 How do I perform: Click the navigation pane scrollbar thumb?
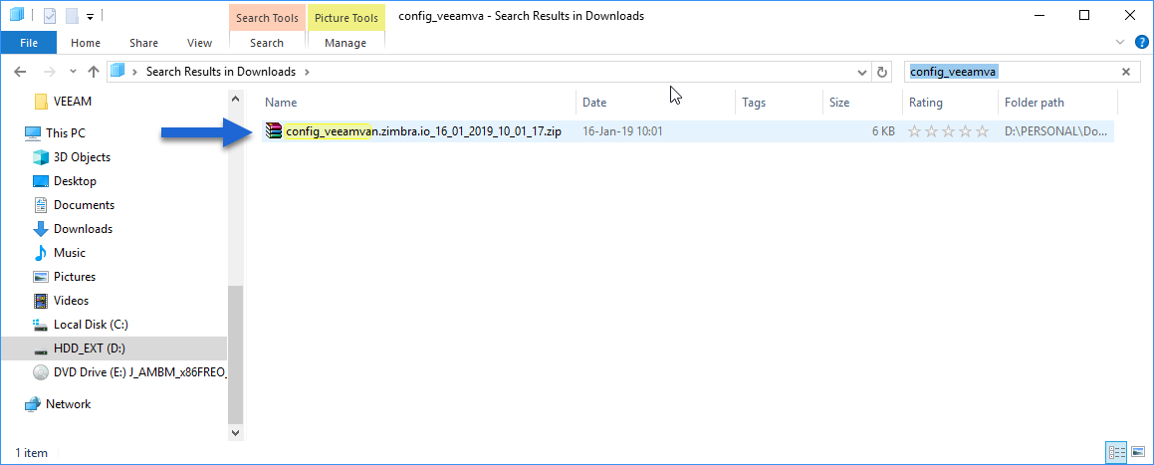pos(235,353)
